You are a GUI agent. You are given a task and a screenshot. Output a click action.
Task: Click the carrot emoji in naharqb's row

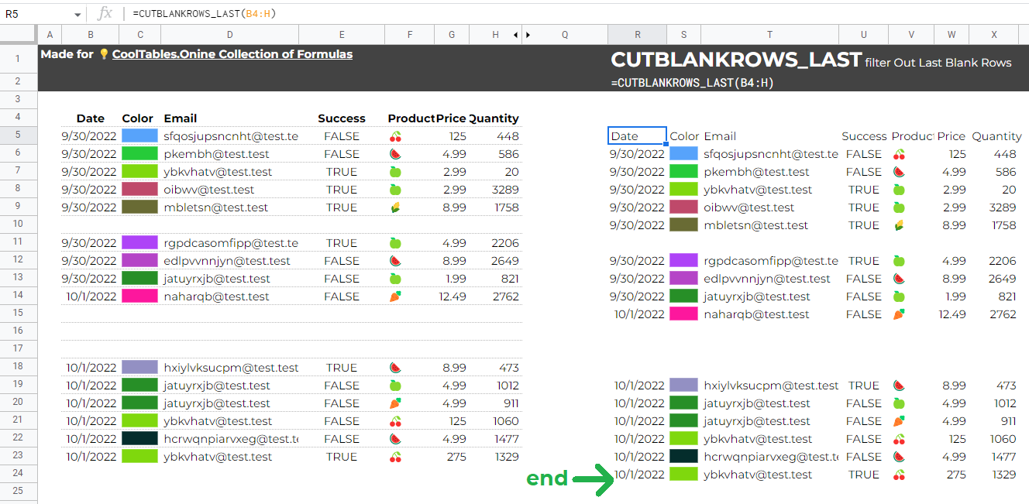click(x=395, y=296)
